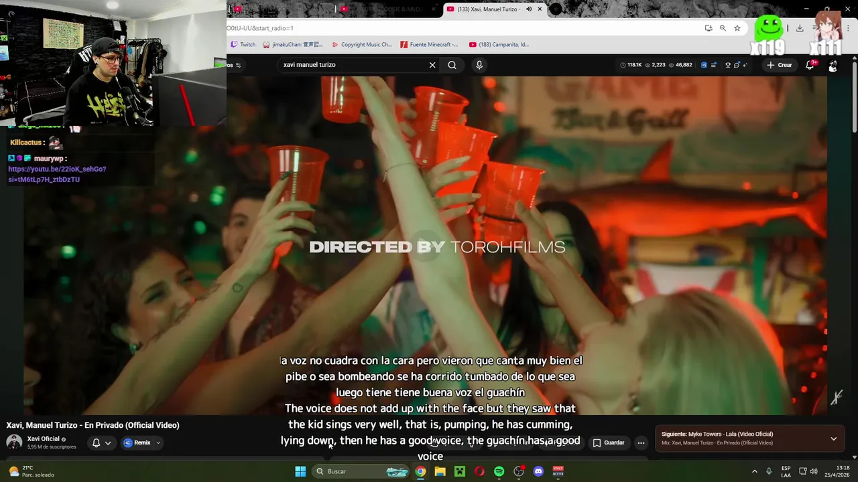Open YouTube notifications bell with 9+ badge
Viewport: 858px width, 482px height.
coord(810,65)
